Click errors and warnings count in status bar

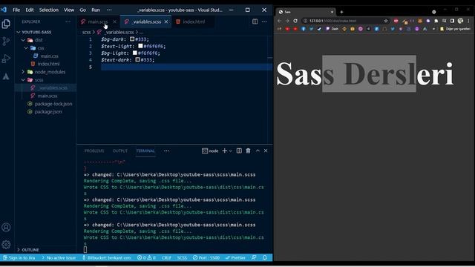tap(146, 257)
